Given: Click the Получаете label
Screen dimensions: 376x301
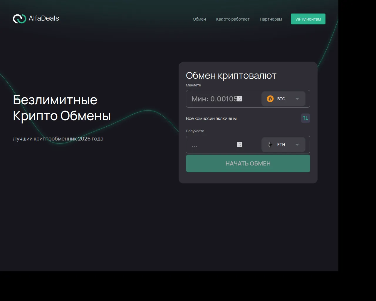Looking at the screenshot, I should (x=195, y=131).
